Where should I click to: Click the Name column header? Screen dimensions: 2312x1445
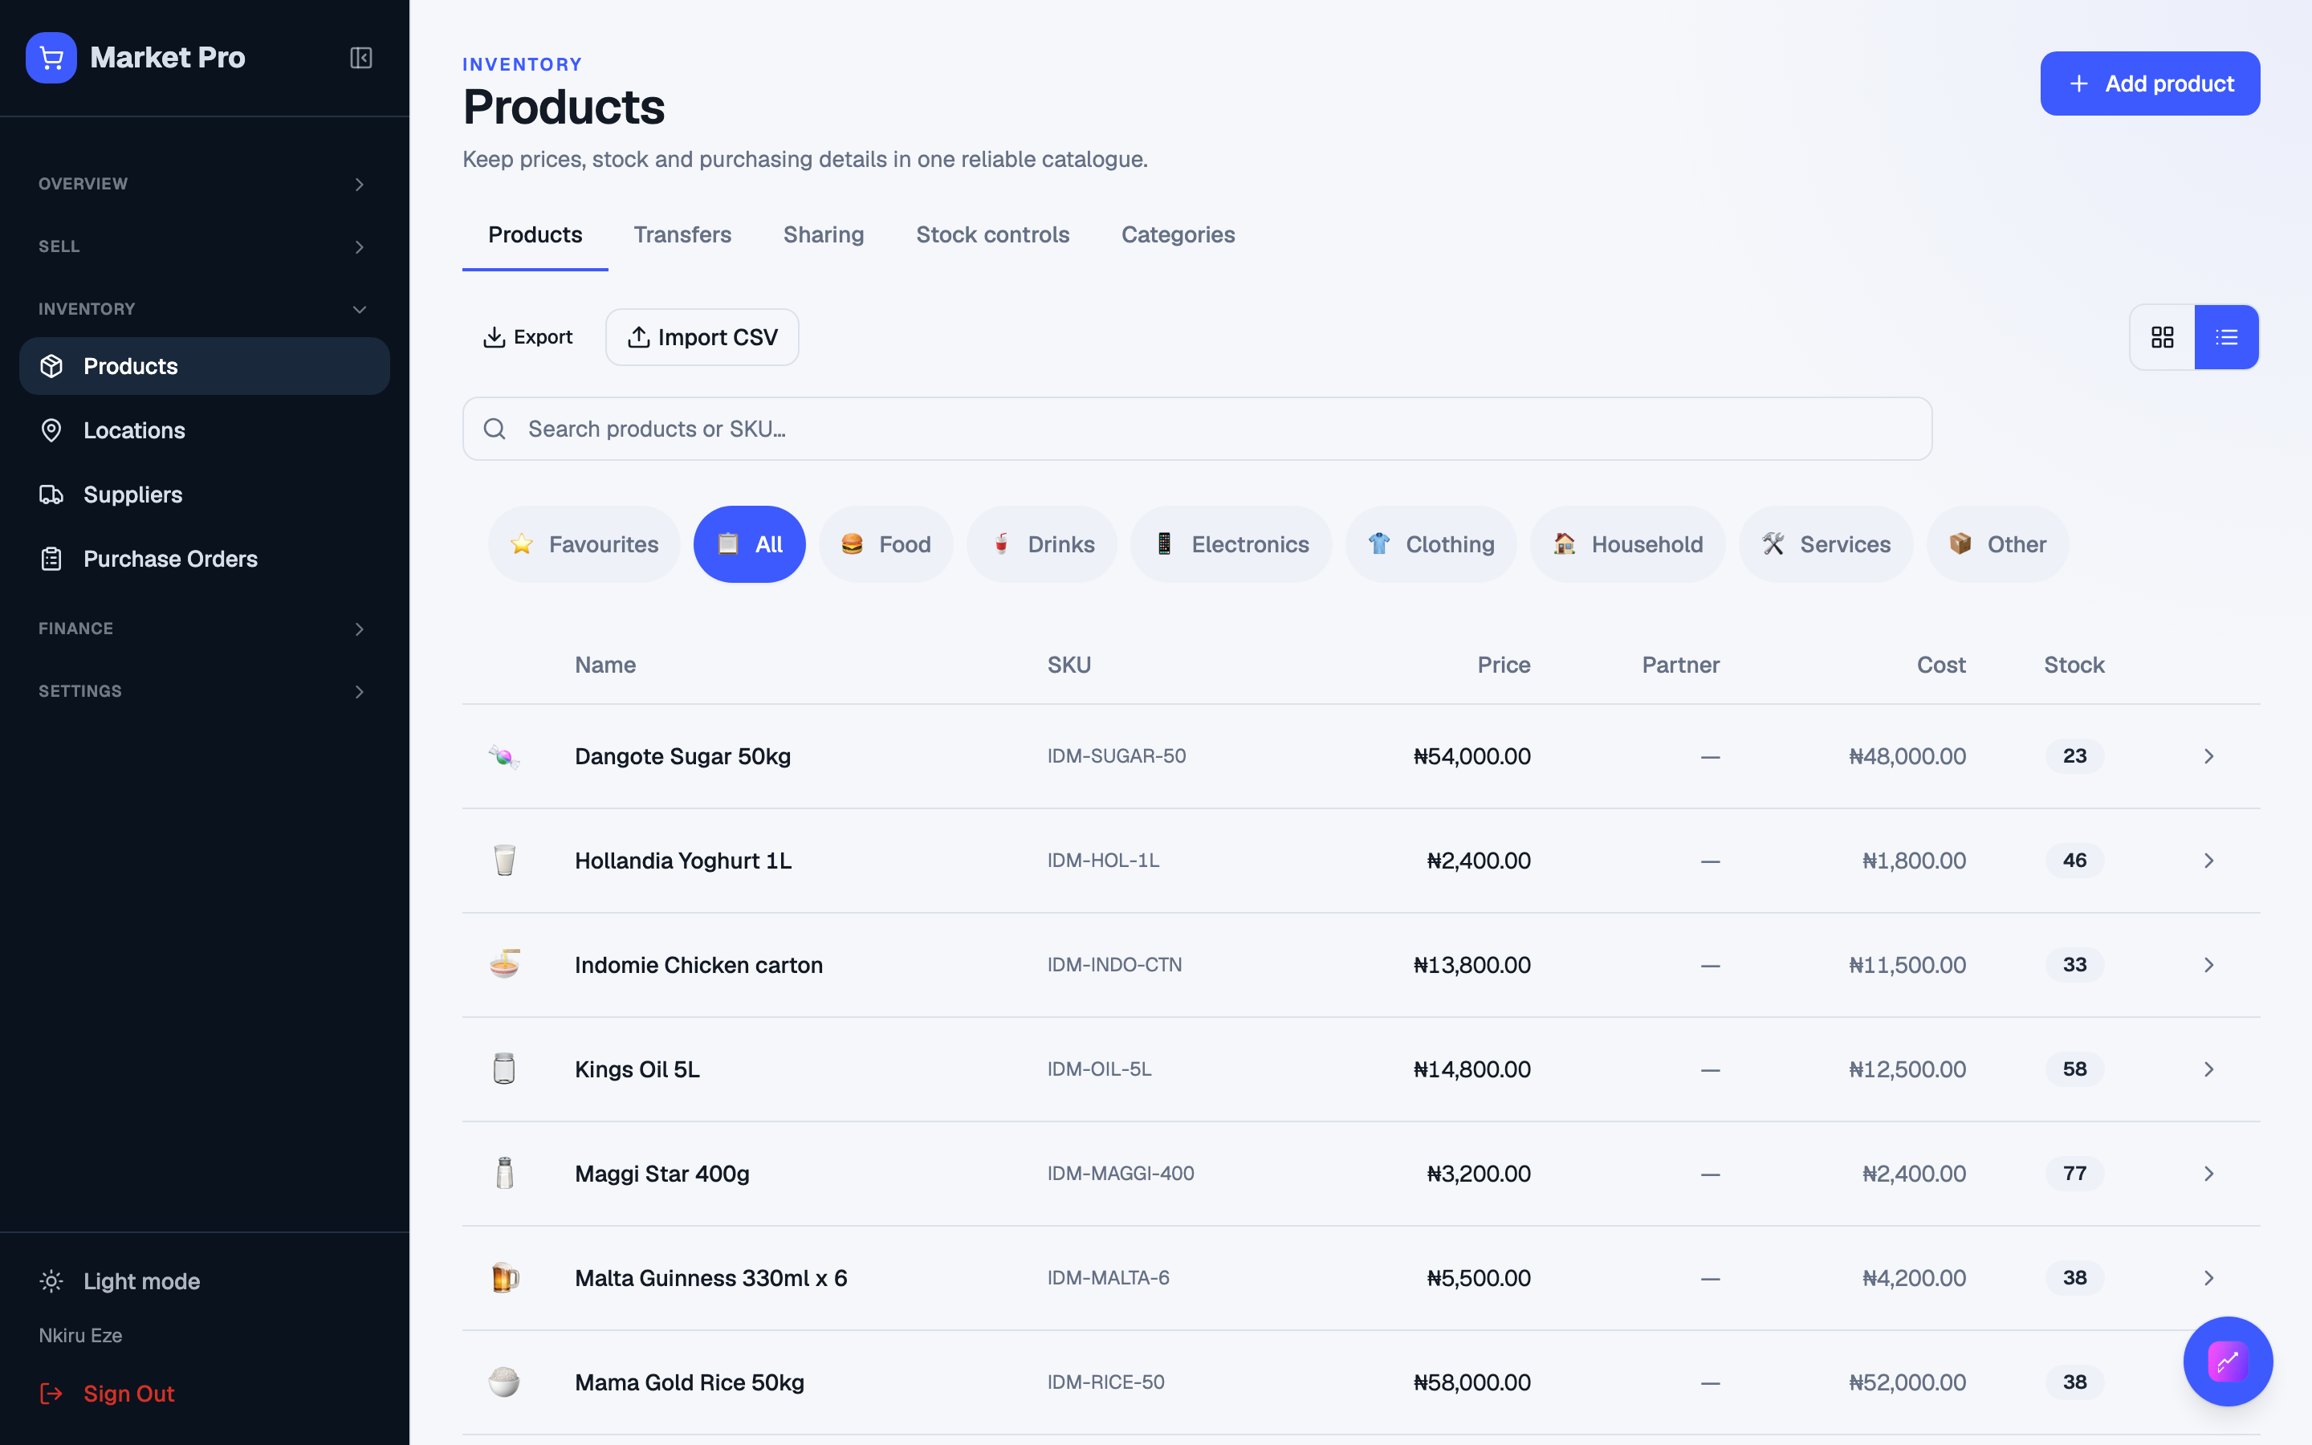604,666
